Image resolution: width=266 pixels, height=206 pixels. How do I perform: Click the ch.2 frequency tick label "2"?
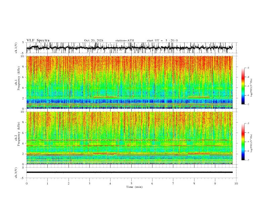tap(24, 154)
